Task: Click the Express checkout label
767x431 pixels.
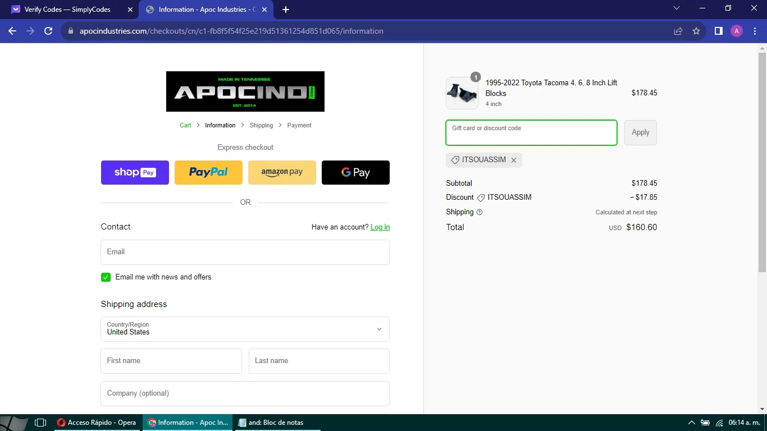Action: click(x=245, y=148)
